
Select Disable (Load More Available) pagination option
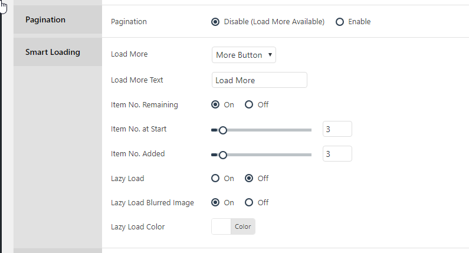click(x=215, y=22)
